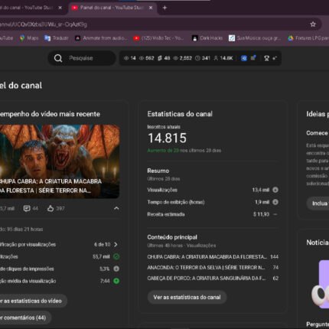Open Ver as estatísticas do vídeo
The height and width of the screenshot is (329, 329).
(32, 301)
